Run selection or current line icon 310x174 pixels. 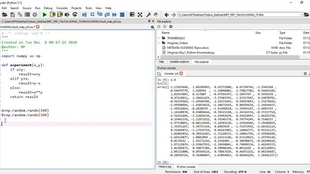click(x=67, y=14)
